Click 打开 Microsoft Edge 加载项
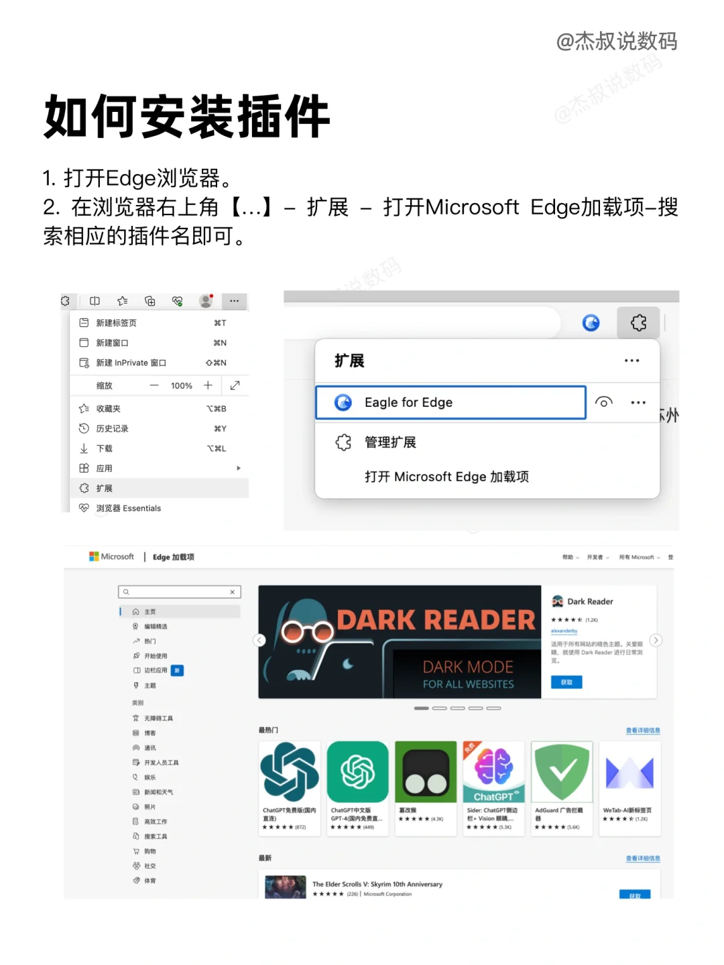This screenshot has height=965, width=724. coord(446,476)
